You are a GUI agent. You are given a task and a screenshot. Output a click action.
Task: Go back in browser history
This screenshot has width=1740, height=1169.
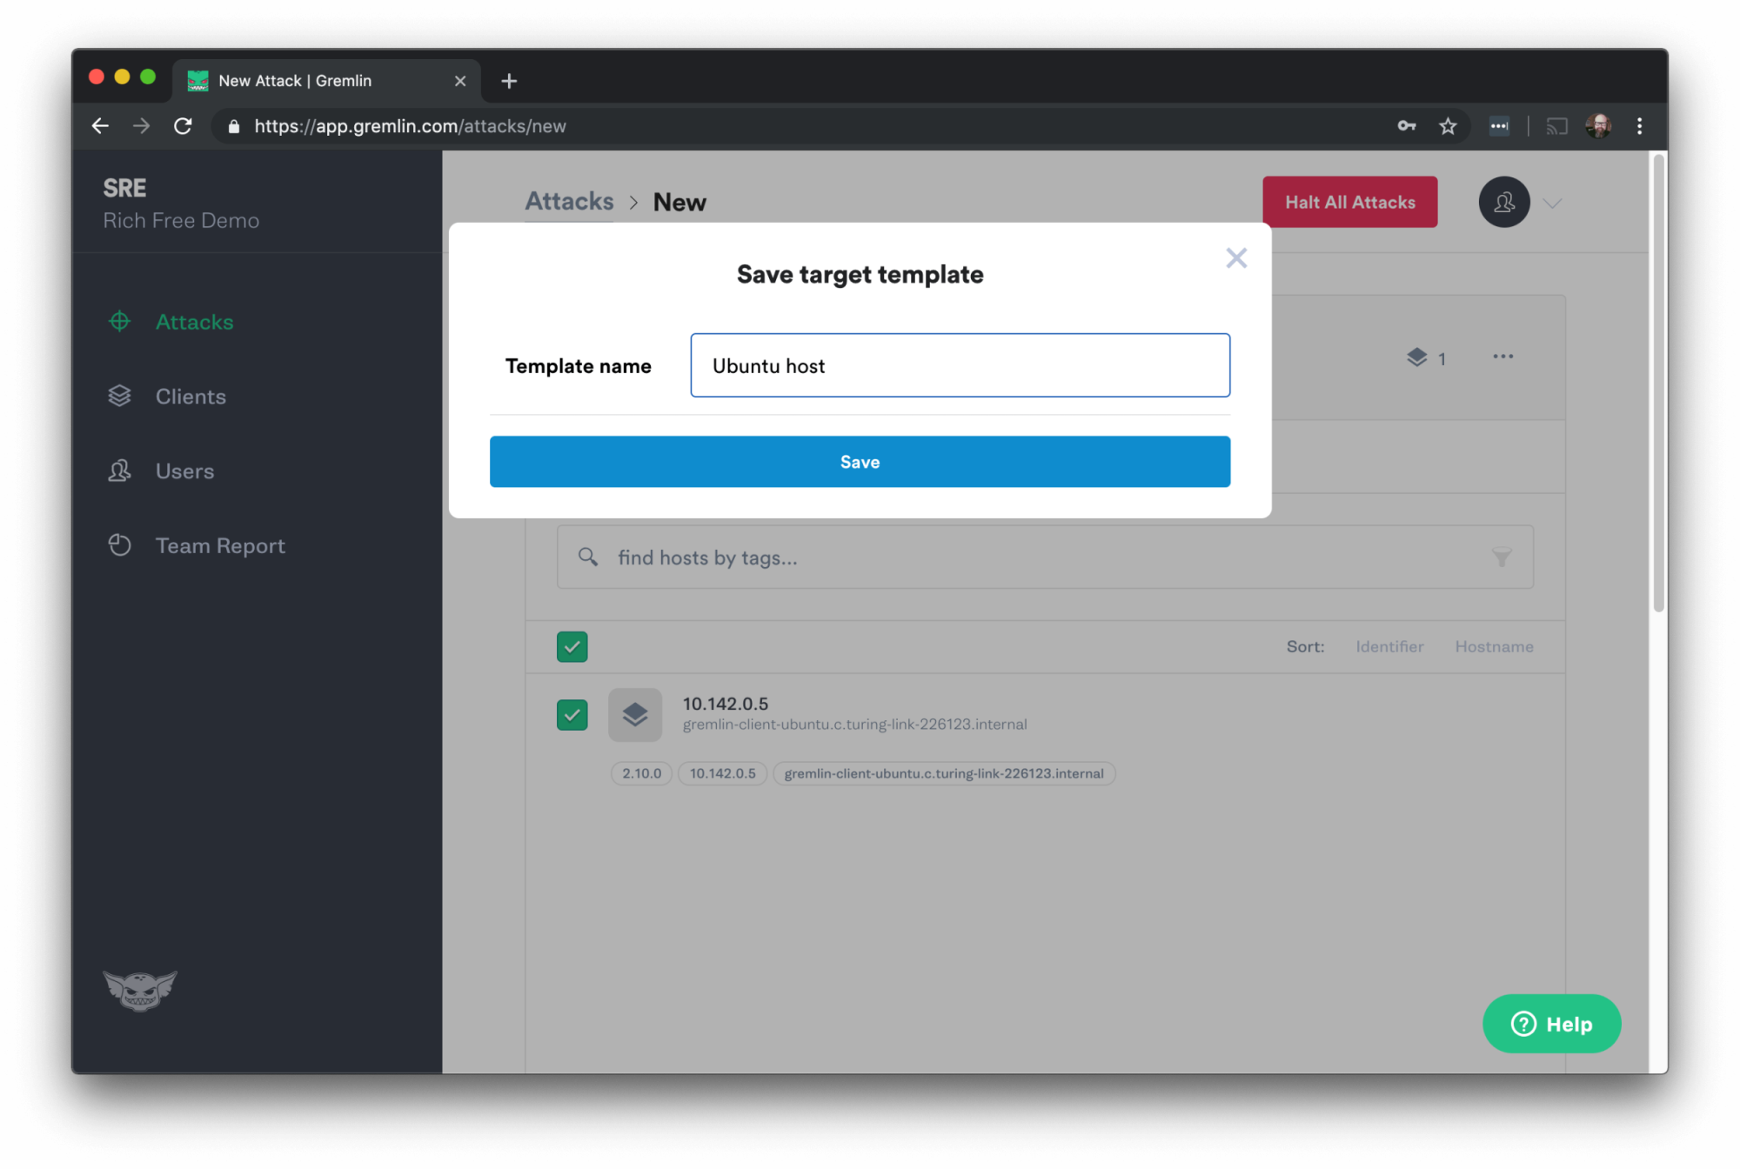tap(101, 126)
